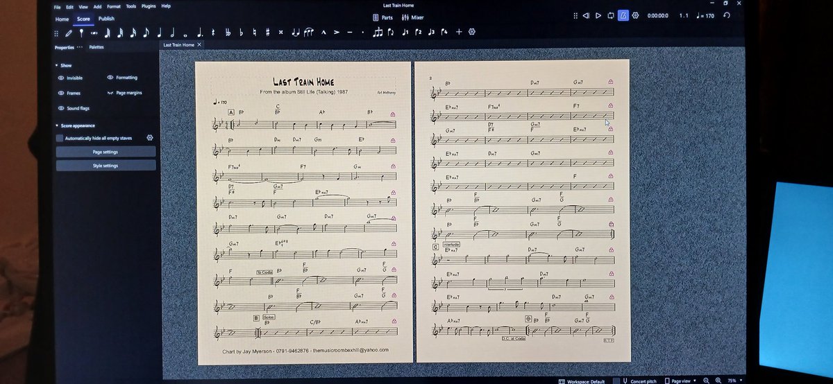Open the Plugins menu
Screen dimensions: 833x384
click(149, 6)
